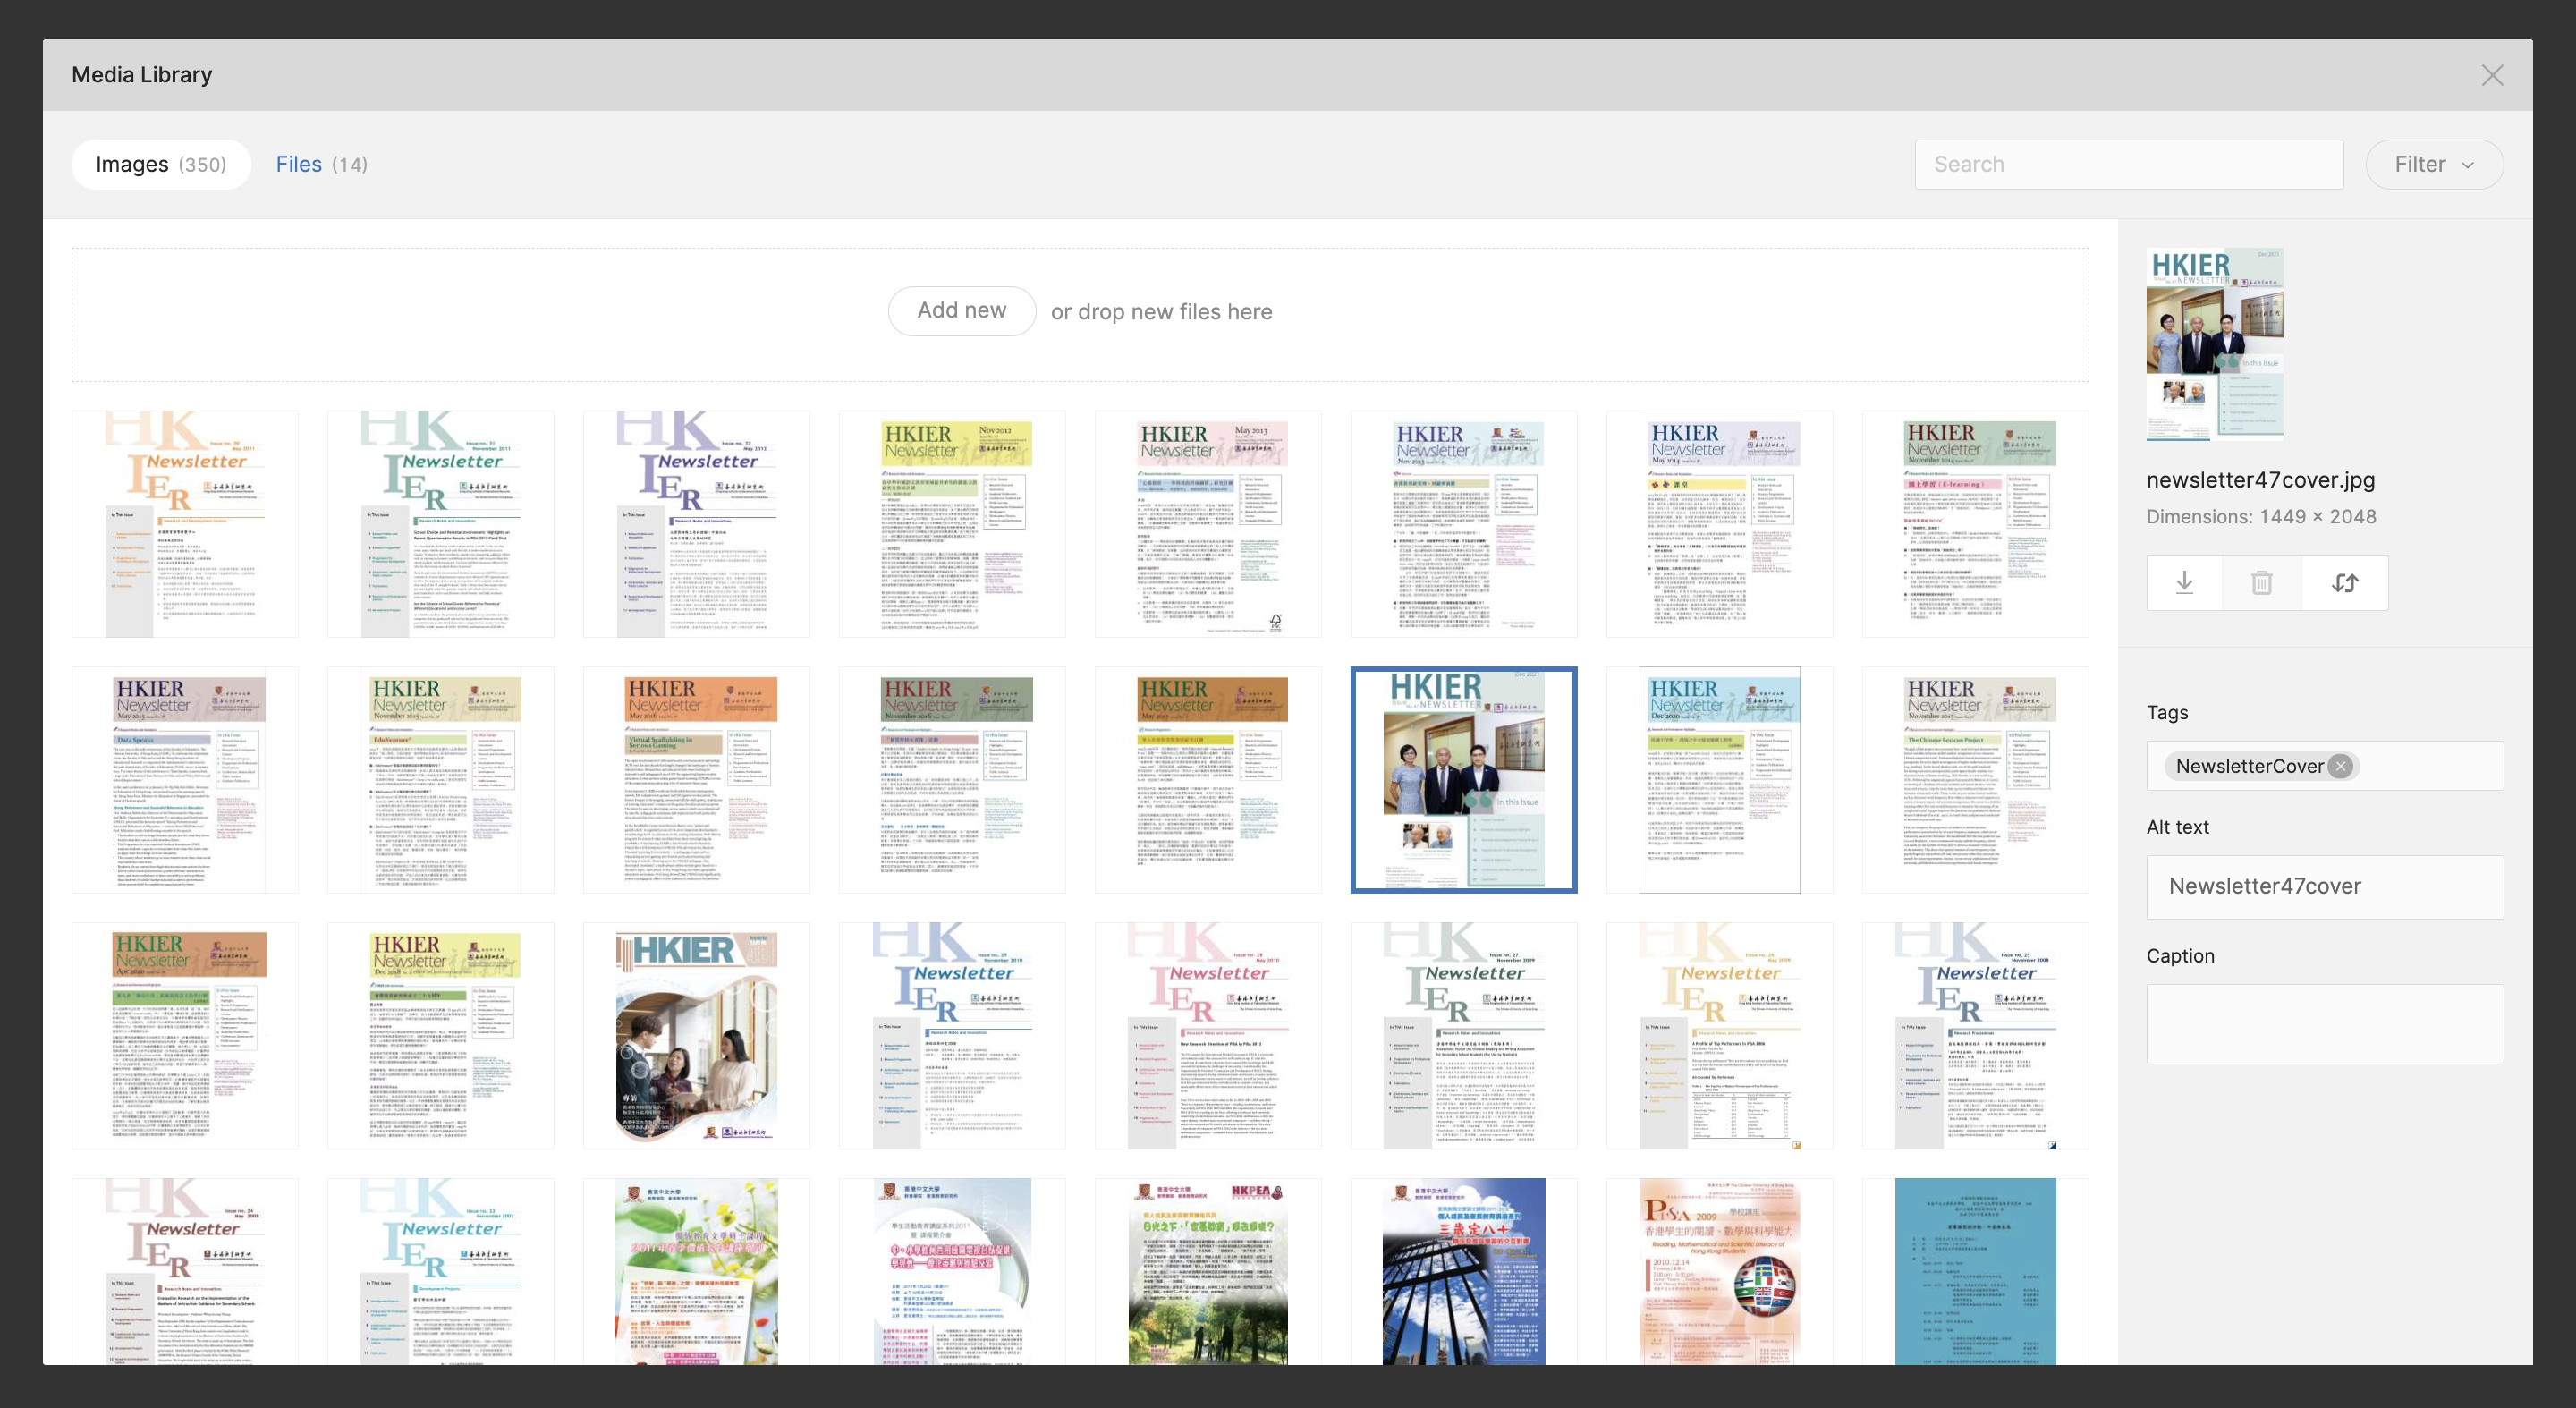Select the Images tab
Image resolution: width=2576 pixels, height=1408 pixels.
coord(160,164)
